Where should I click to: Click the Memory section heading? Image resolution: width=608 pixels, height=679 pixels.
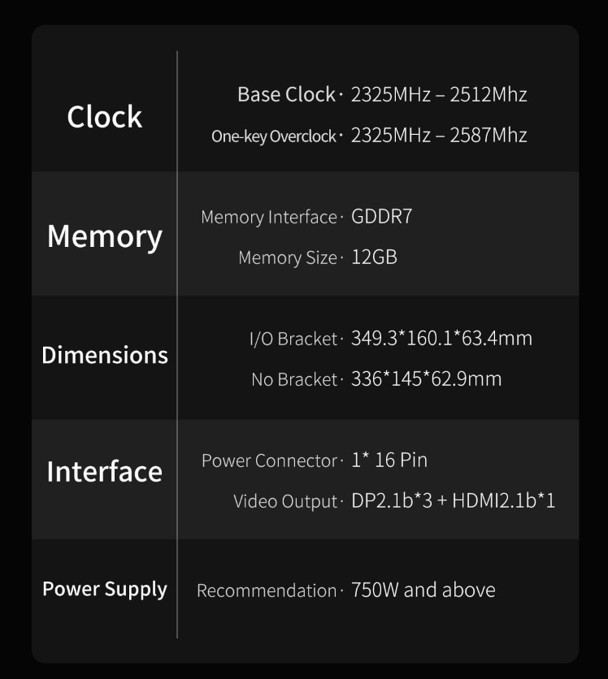104,237
